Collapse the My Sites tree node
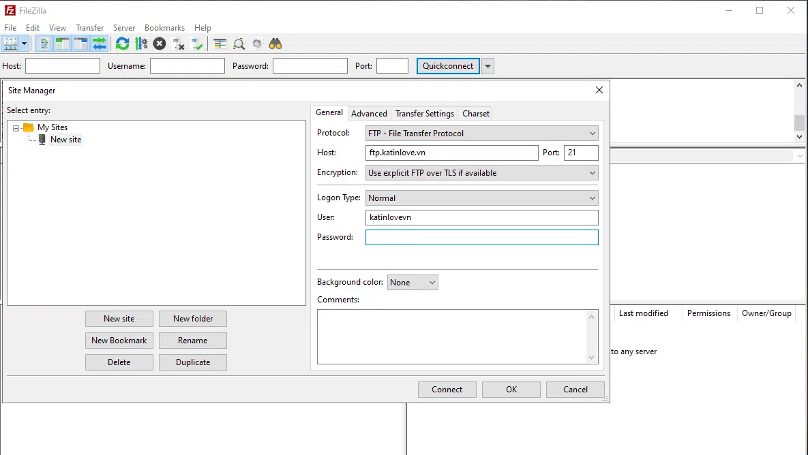 16,127
